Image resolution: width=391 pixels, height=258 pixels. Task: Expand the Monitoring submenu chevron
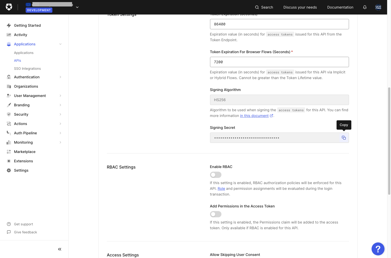(x=60, y=142)
